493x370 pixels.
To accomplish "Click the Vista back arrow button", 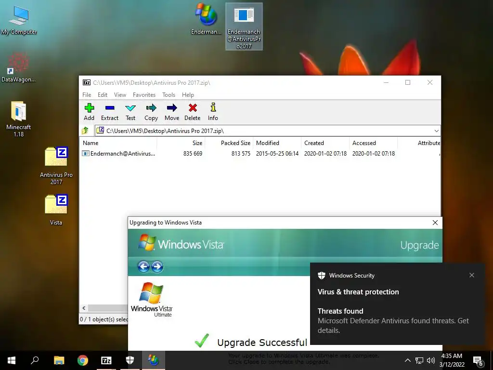I will click(x=143, y=267).
